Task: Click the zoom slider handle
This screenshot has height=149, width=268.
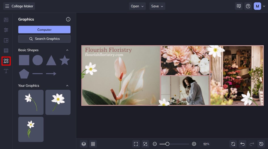Action: [x=167, y=144]
